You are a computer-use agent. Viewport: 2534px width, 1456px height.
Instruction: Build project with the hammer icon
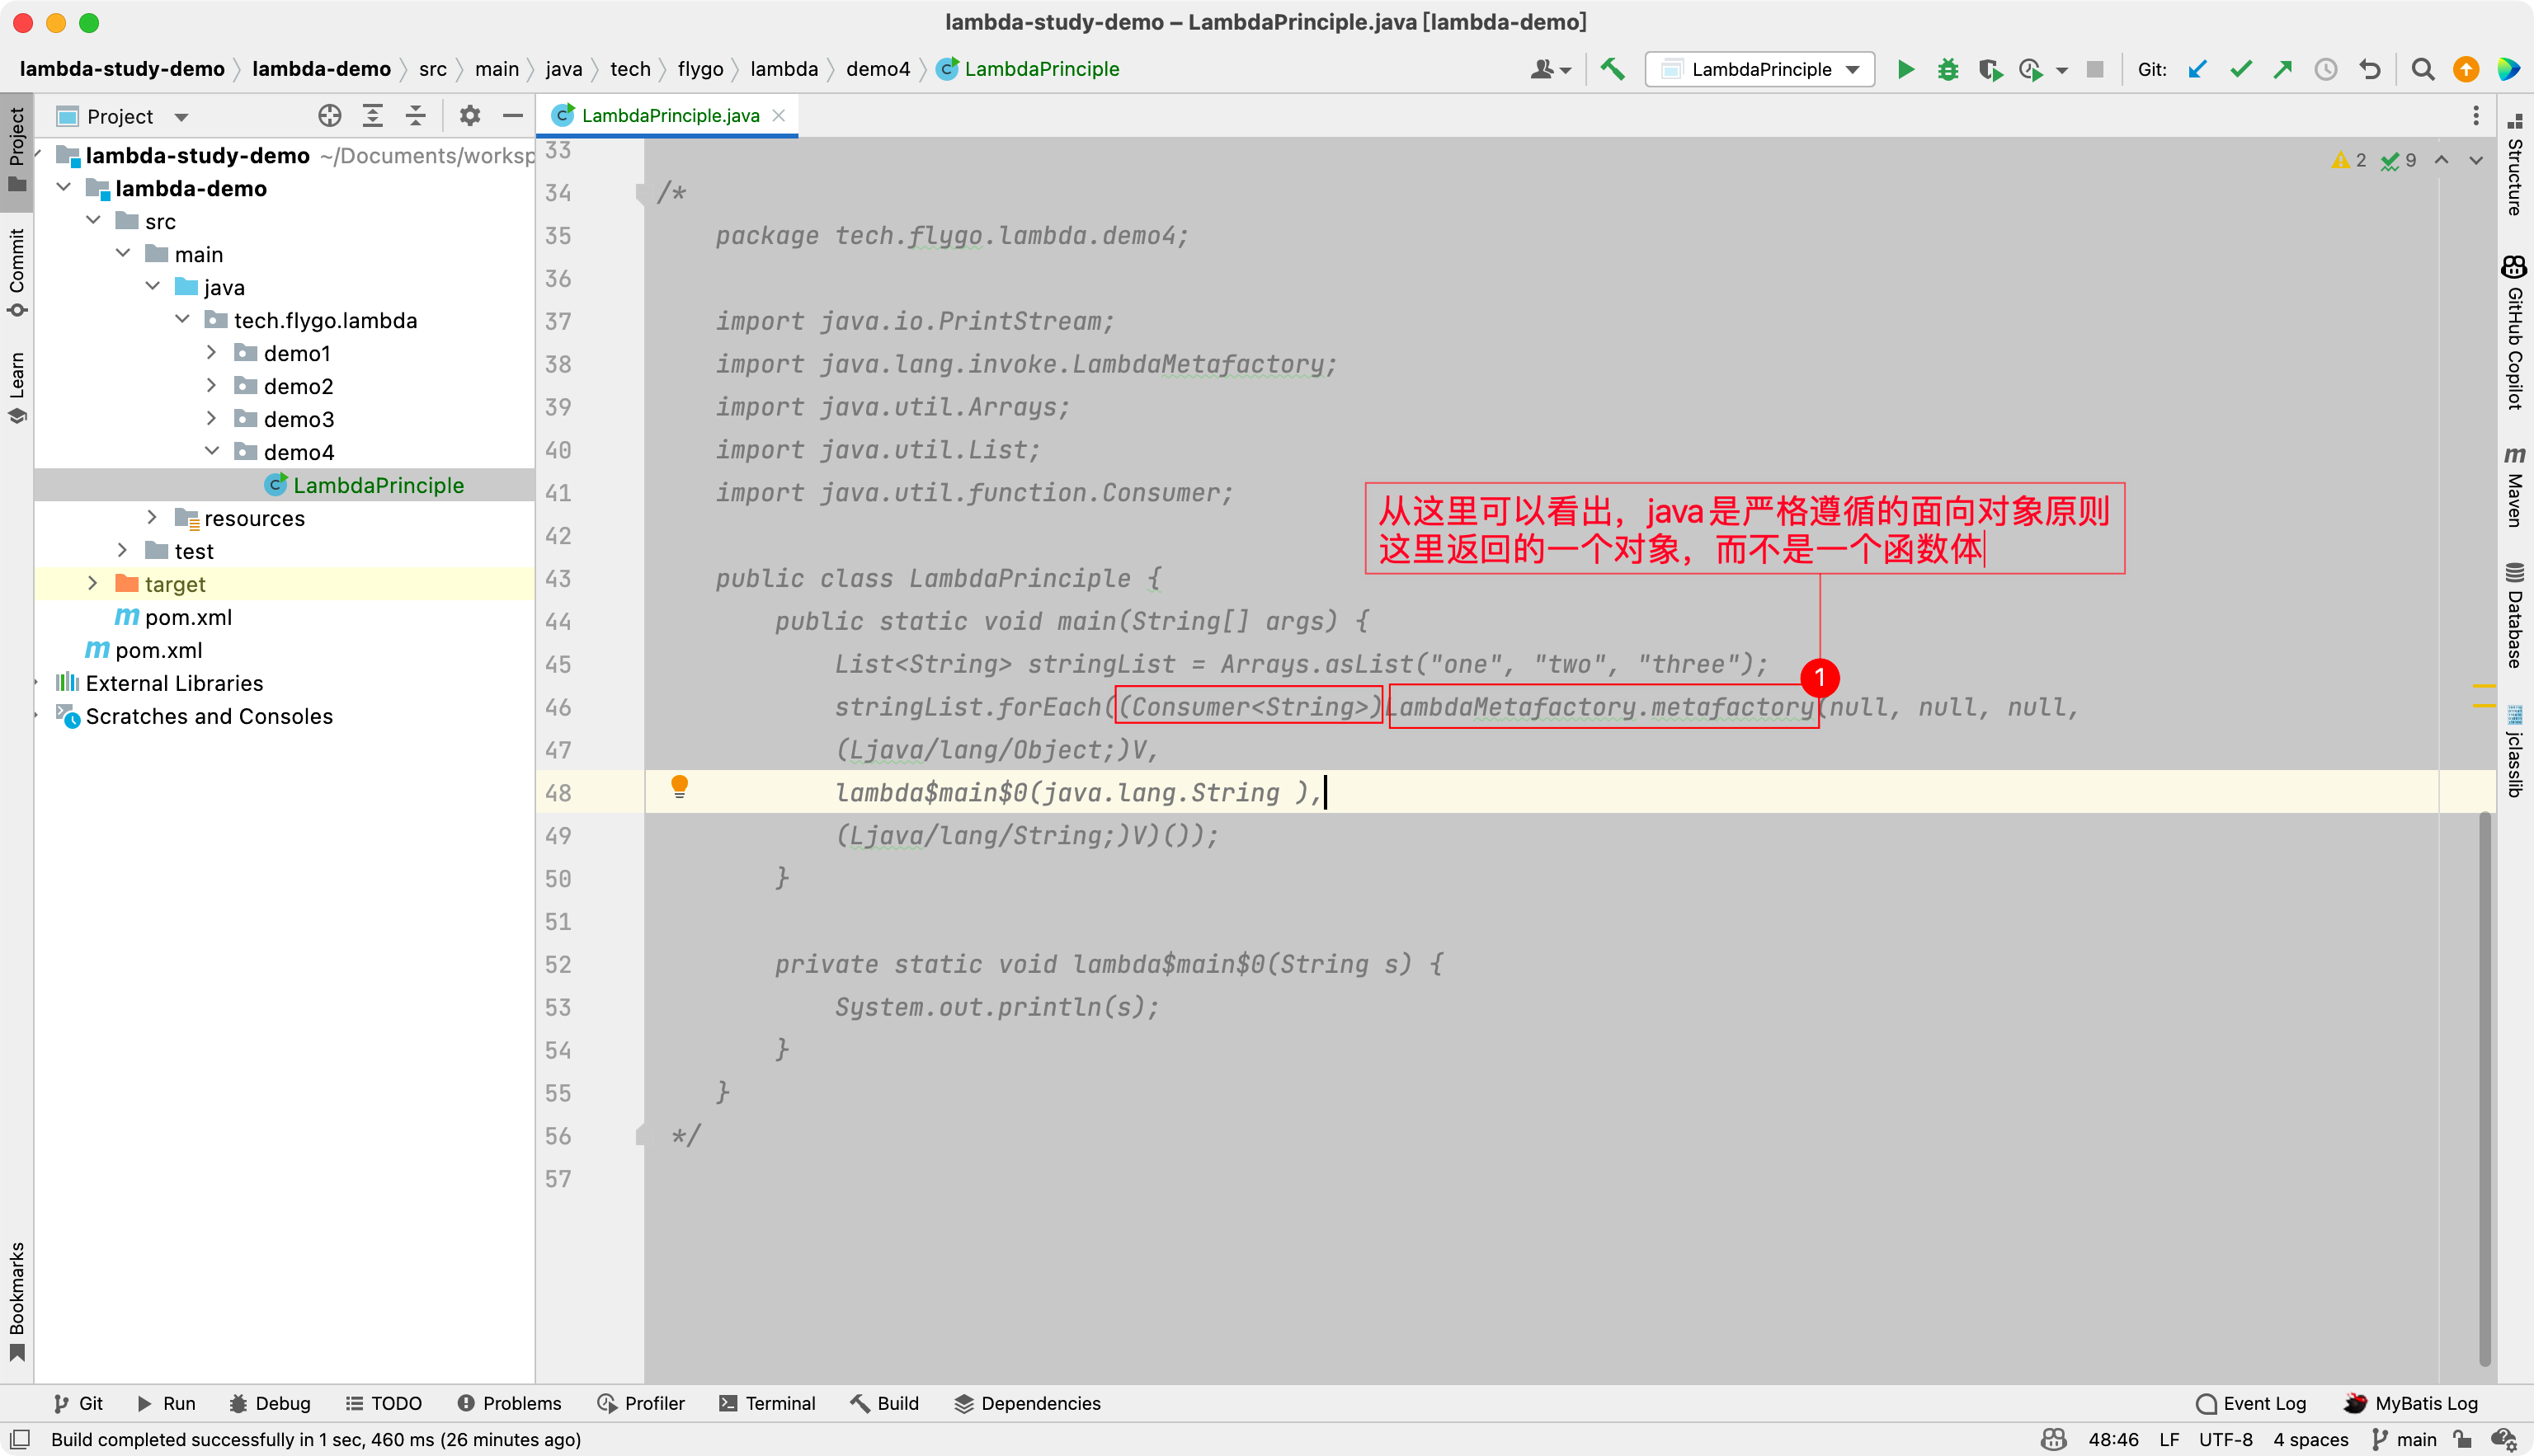click(1612, 69)
